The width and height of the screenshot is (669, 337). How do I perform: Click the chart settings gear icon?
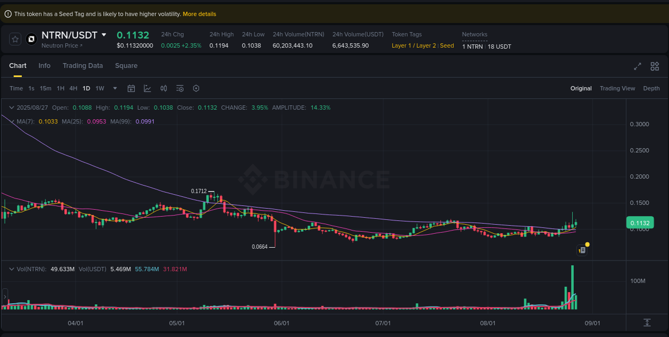(196, 88)
